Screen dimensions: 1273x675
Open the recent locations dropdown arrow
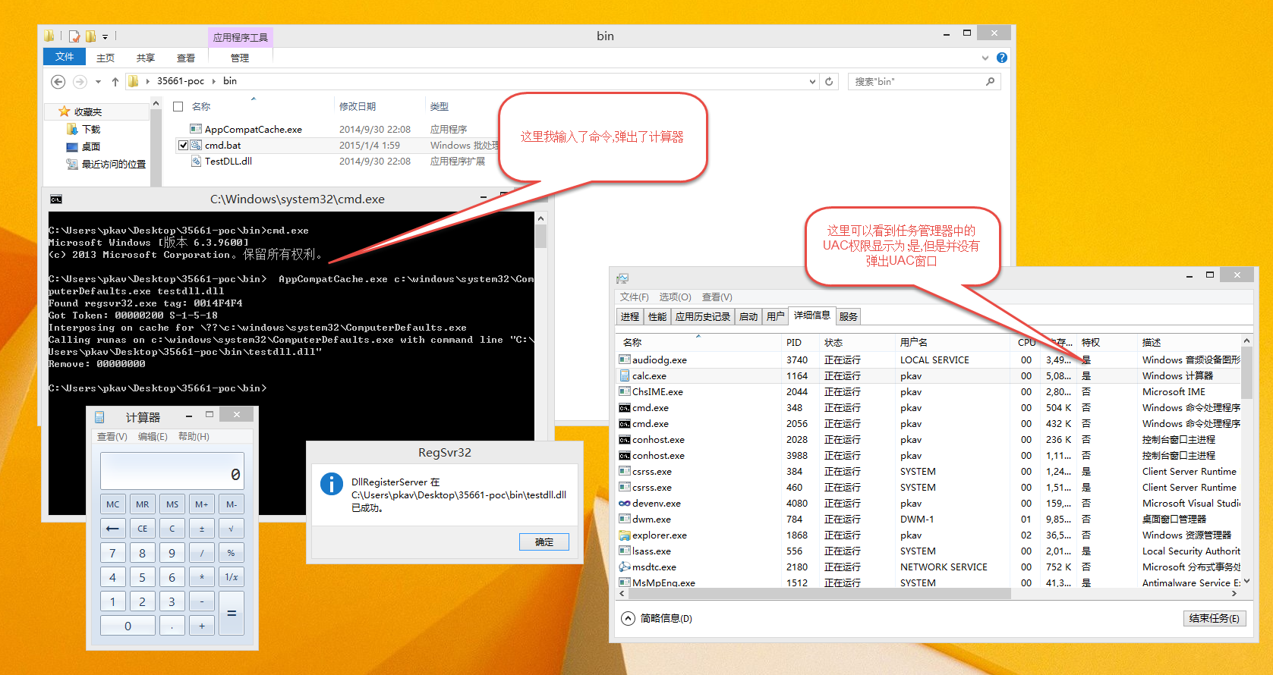point(98,81)
